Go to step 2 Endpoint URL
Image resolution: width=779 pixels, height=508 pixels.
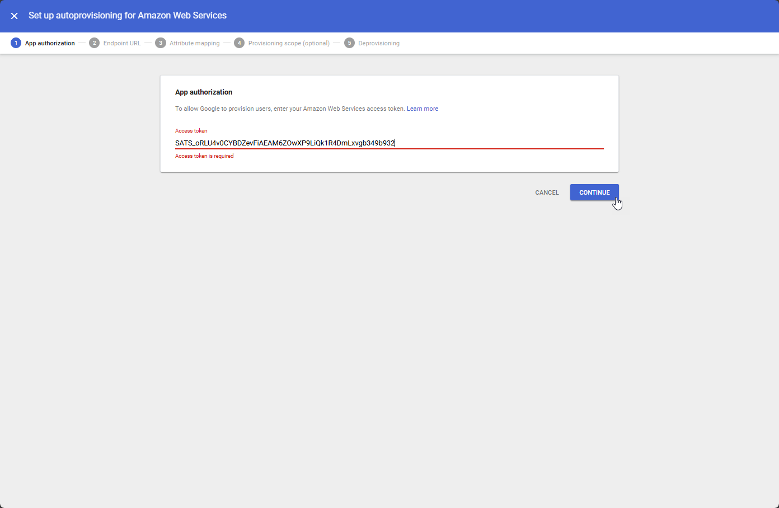click(x=115, y=43)
